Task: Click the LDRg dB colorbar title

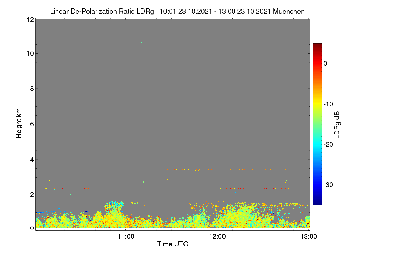Action: point(337,125)
